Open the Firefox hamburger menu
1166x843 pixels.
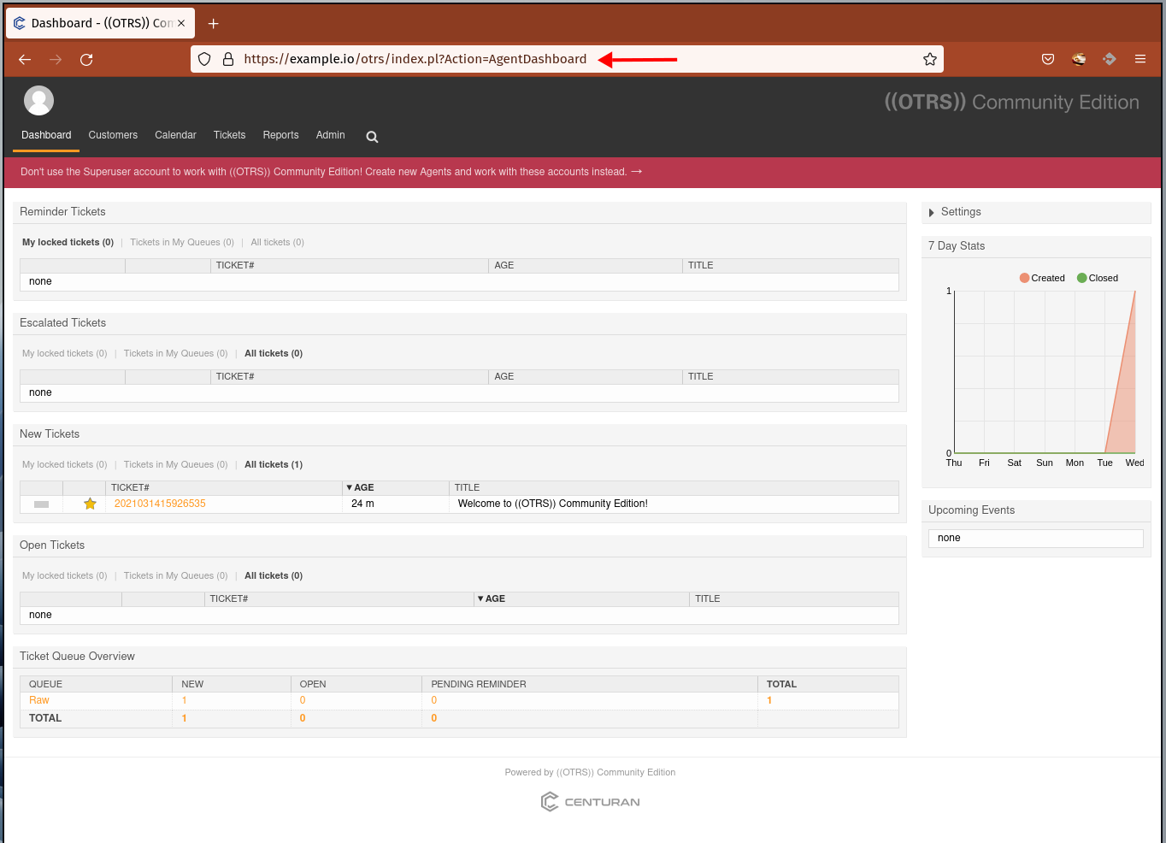[1140, 59]
